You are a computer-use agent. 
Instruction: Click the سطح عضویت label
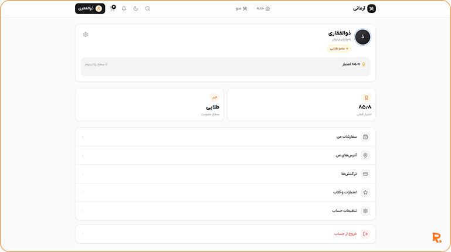point(210,114)
